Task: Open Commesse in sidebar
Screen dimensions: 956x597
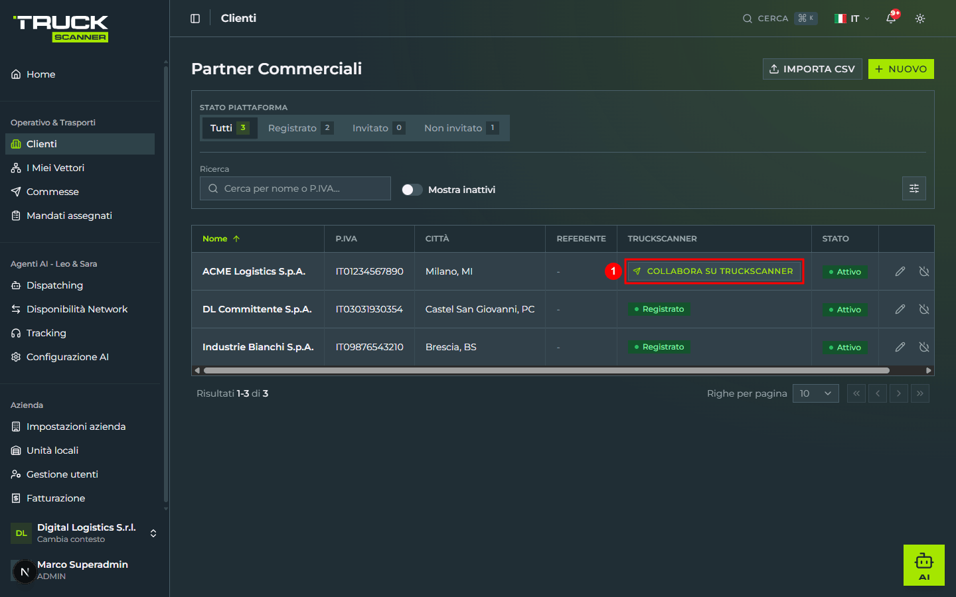Action: [80, 192]
